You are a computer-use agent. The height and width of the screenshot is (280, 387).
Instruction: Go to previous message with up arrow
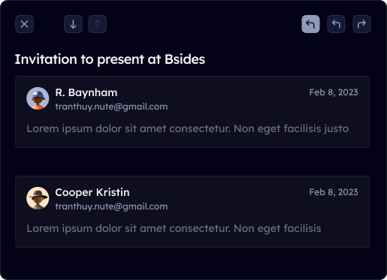coord(98,24)
